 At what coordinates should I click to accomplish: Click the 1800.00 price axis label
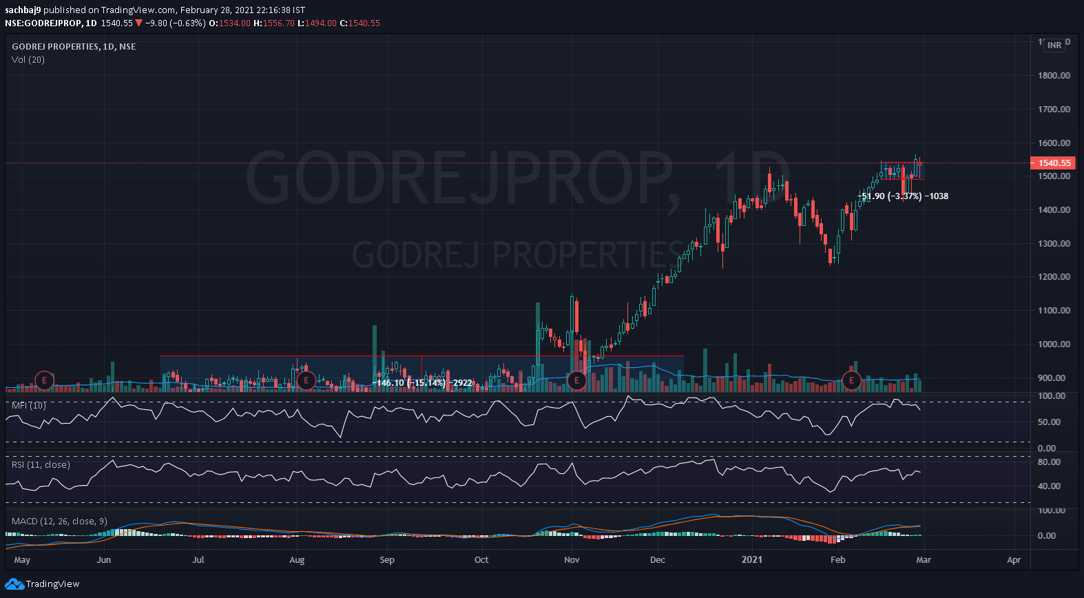coord(1054,76)
